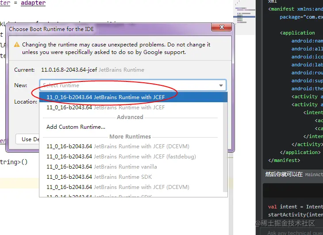Click current runtime version 11.0.16.8-2043.64-jcef

(x=69, y=70)
